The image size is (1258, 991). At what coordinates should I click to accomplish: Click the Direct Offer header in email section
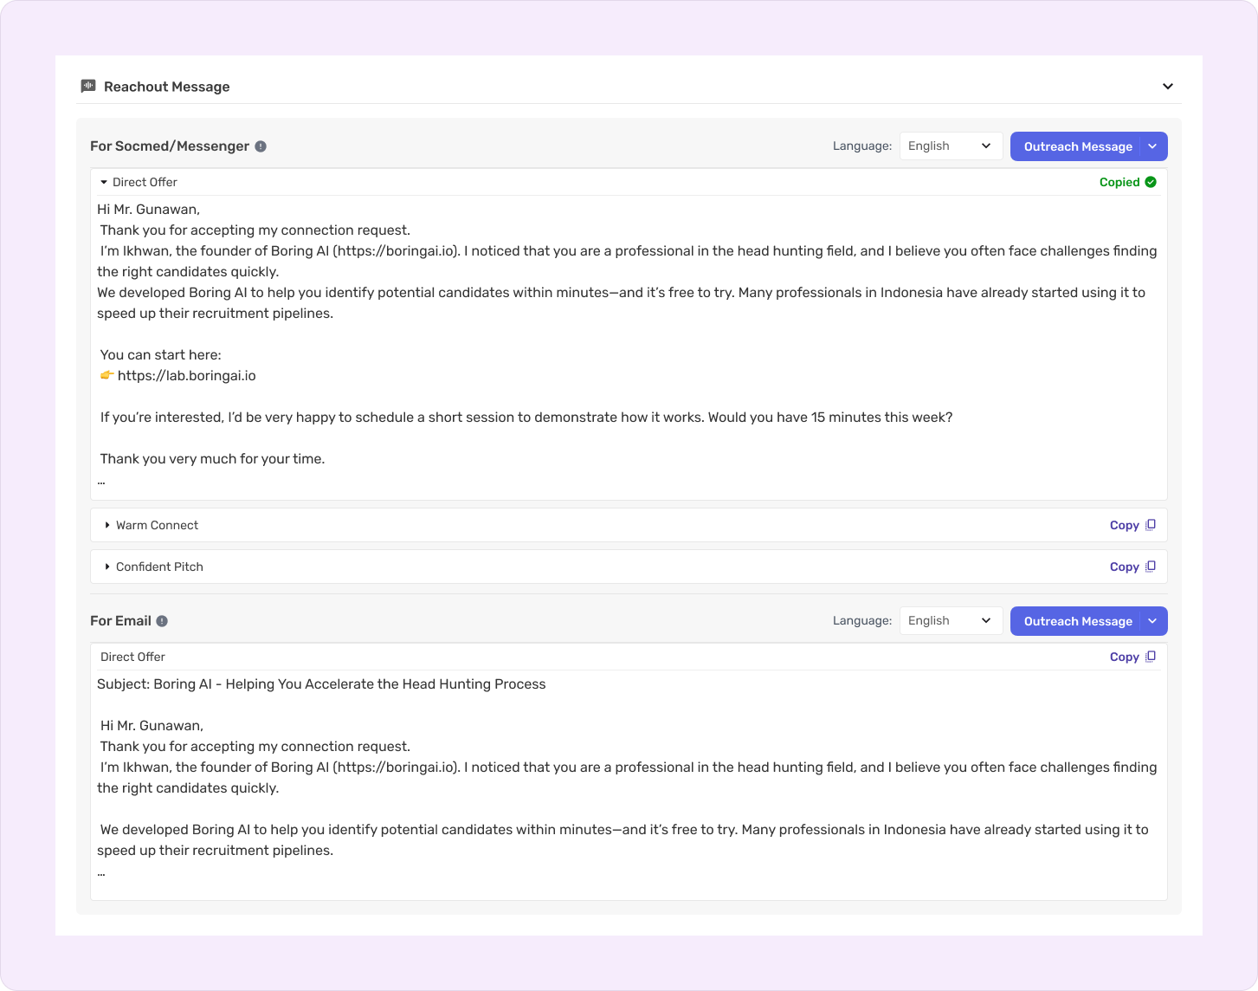coord(132,657)
